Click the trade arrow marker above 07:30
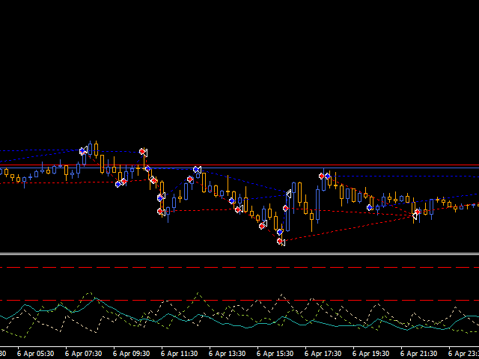This screenshot has width=479, height=359. (83, 151)
